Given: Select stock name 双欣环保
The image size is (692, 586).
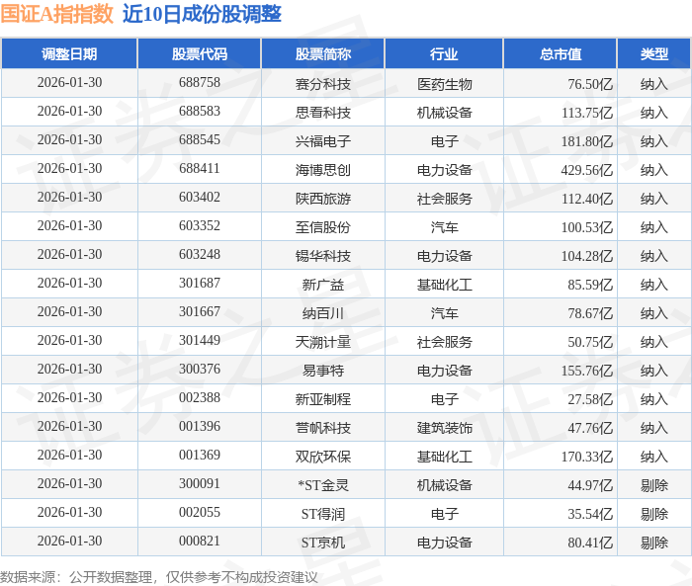Looking at the screenshot, I should click(x=323, y=457).
